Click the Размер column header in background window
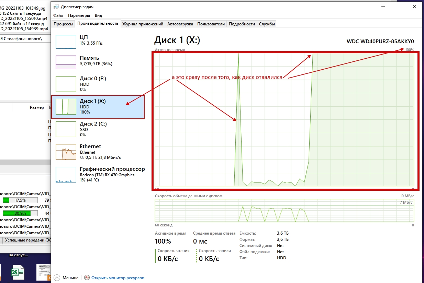Image resolution: width=424 pixels, height=283 pixels. click(x=37, y=107)
